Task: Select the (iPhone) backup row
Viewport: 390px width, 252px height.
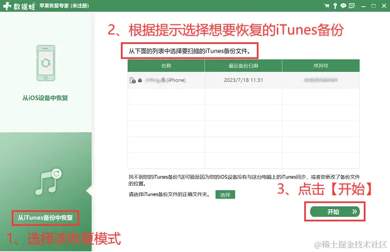Action: click(x=243, y=80)
